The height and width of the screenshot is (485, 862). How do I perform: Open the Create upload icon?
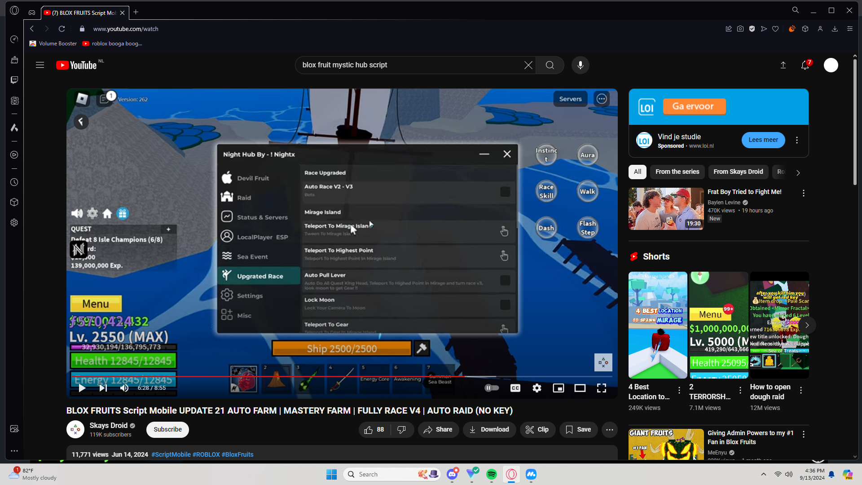point(783,65)
